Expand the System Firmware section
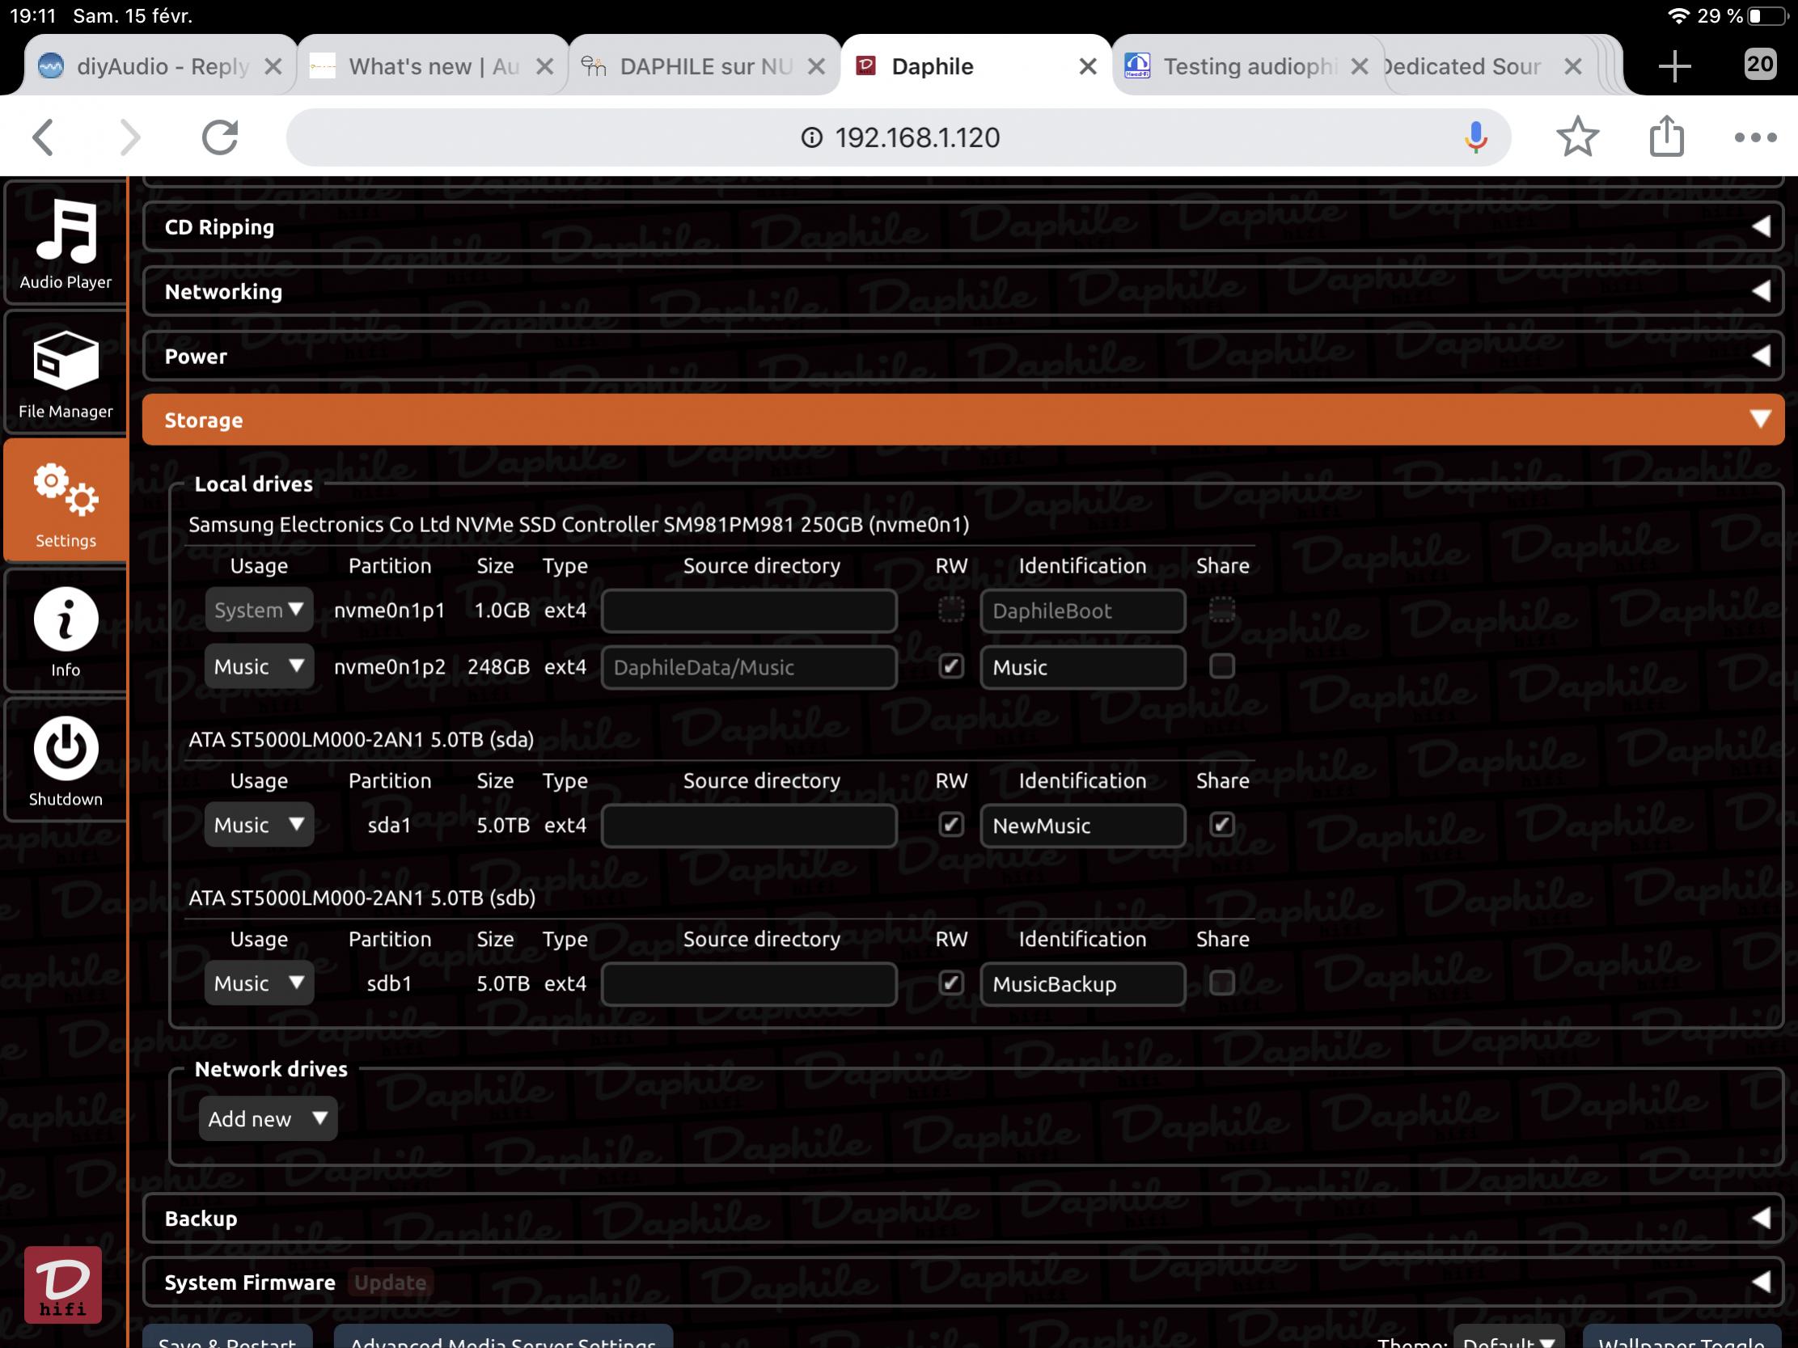This screenshot has width=1798, height=1348. 962,1283
